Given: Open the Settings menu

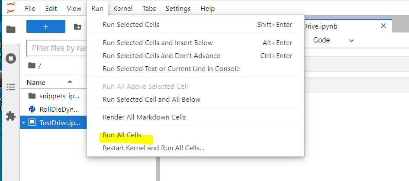Looking at the screenshot, I should (x=178, y=8).
